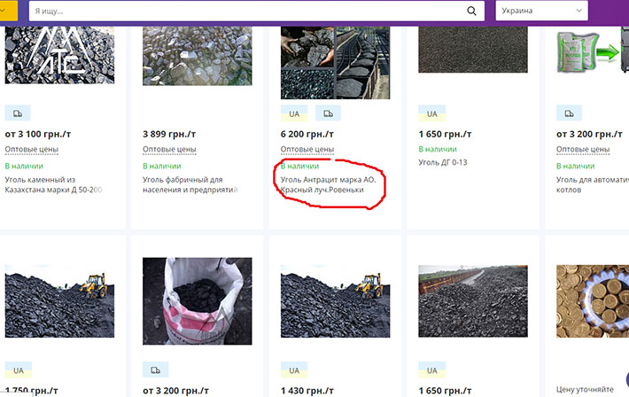Image resolution: width=629 pixels, height=397 pixels.
Task: Open 'Оптовые цены' under 3 100 грн./т
Action: pyautogui.click(x=32, y=150)
